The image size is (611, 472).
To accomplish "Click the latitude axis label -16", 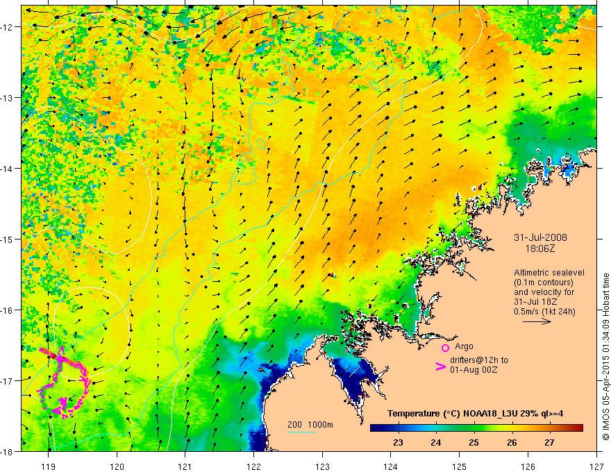I will tap(8, 310).
